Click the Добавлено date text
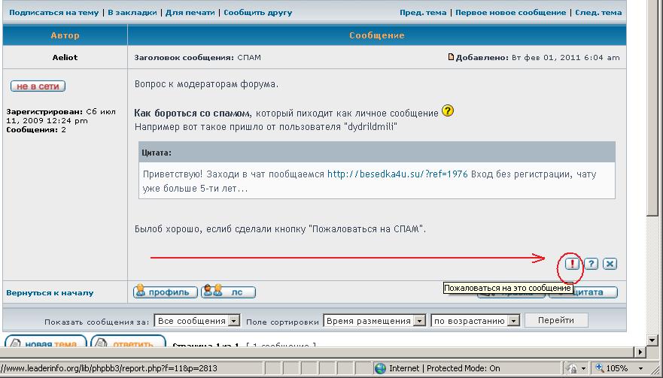The width and height of the screenshot is (663, 378). (537, 57)
